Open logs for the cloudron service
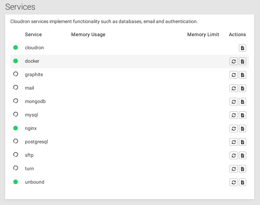 pyautogui.click(x=242, y=48)
